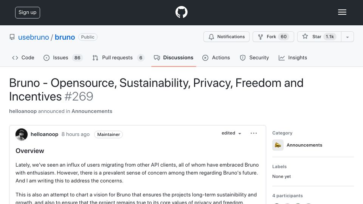Click the Pull requests branch icon
Screen dimensions: 363x204
point(95,58)
